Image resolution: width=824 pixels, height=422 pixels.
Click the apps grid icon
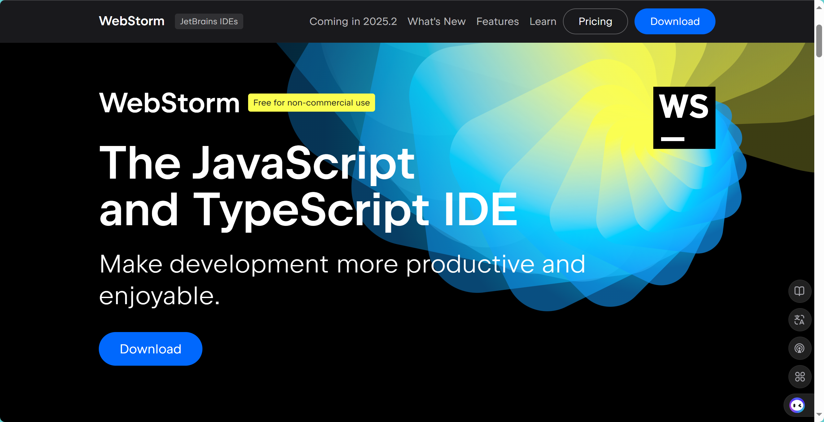[x=799, y=377]
